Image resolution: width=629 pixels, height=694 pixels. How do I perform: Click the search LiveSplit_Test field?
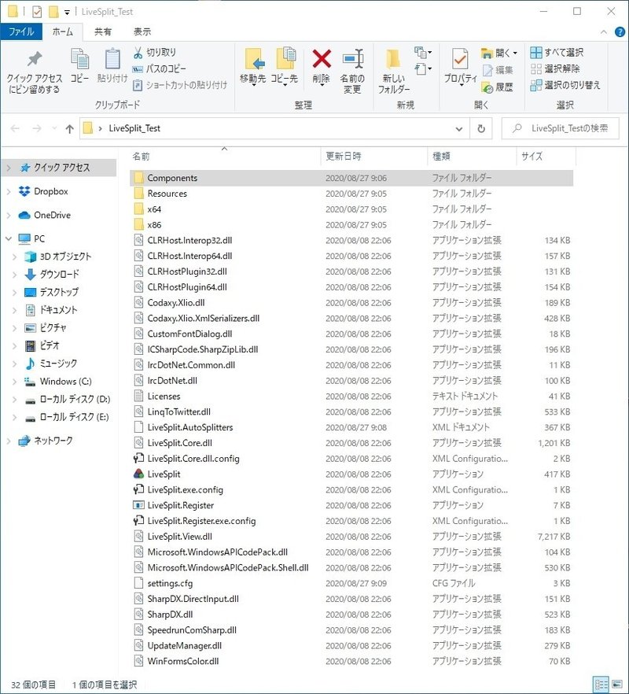click(x=560, y=129)
